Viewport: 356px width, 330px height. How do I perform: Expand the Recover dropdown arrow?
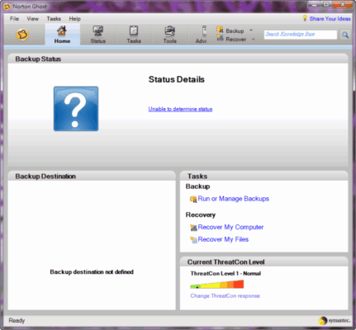click(254, 40)
